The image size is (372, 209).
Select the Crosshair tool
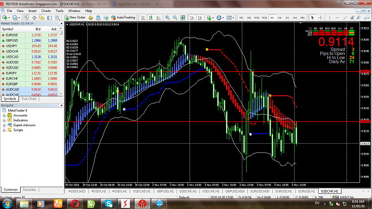[x=320, y=17]
